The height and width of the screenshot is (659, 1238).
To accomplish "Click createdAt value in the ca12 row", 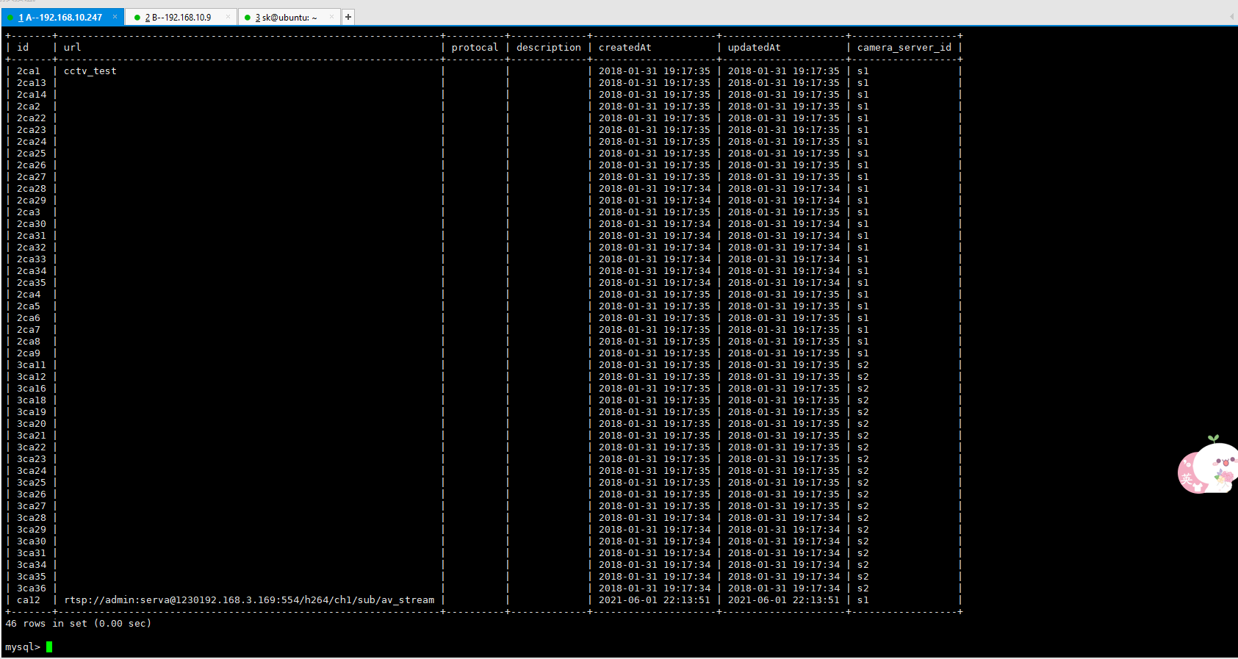I will (x=654, y=600).
